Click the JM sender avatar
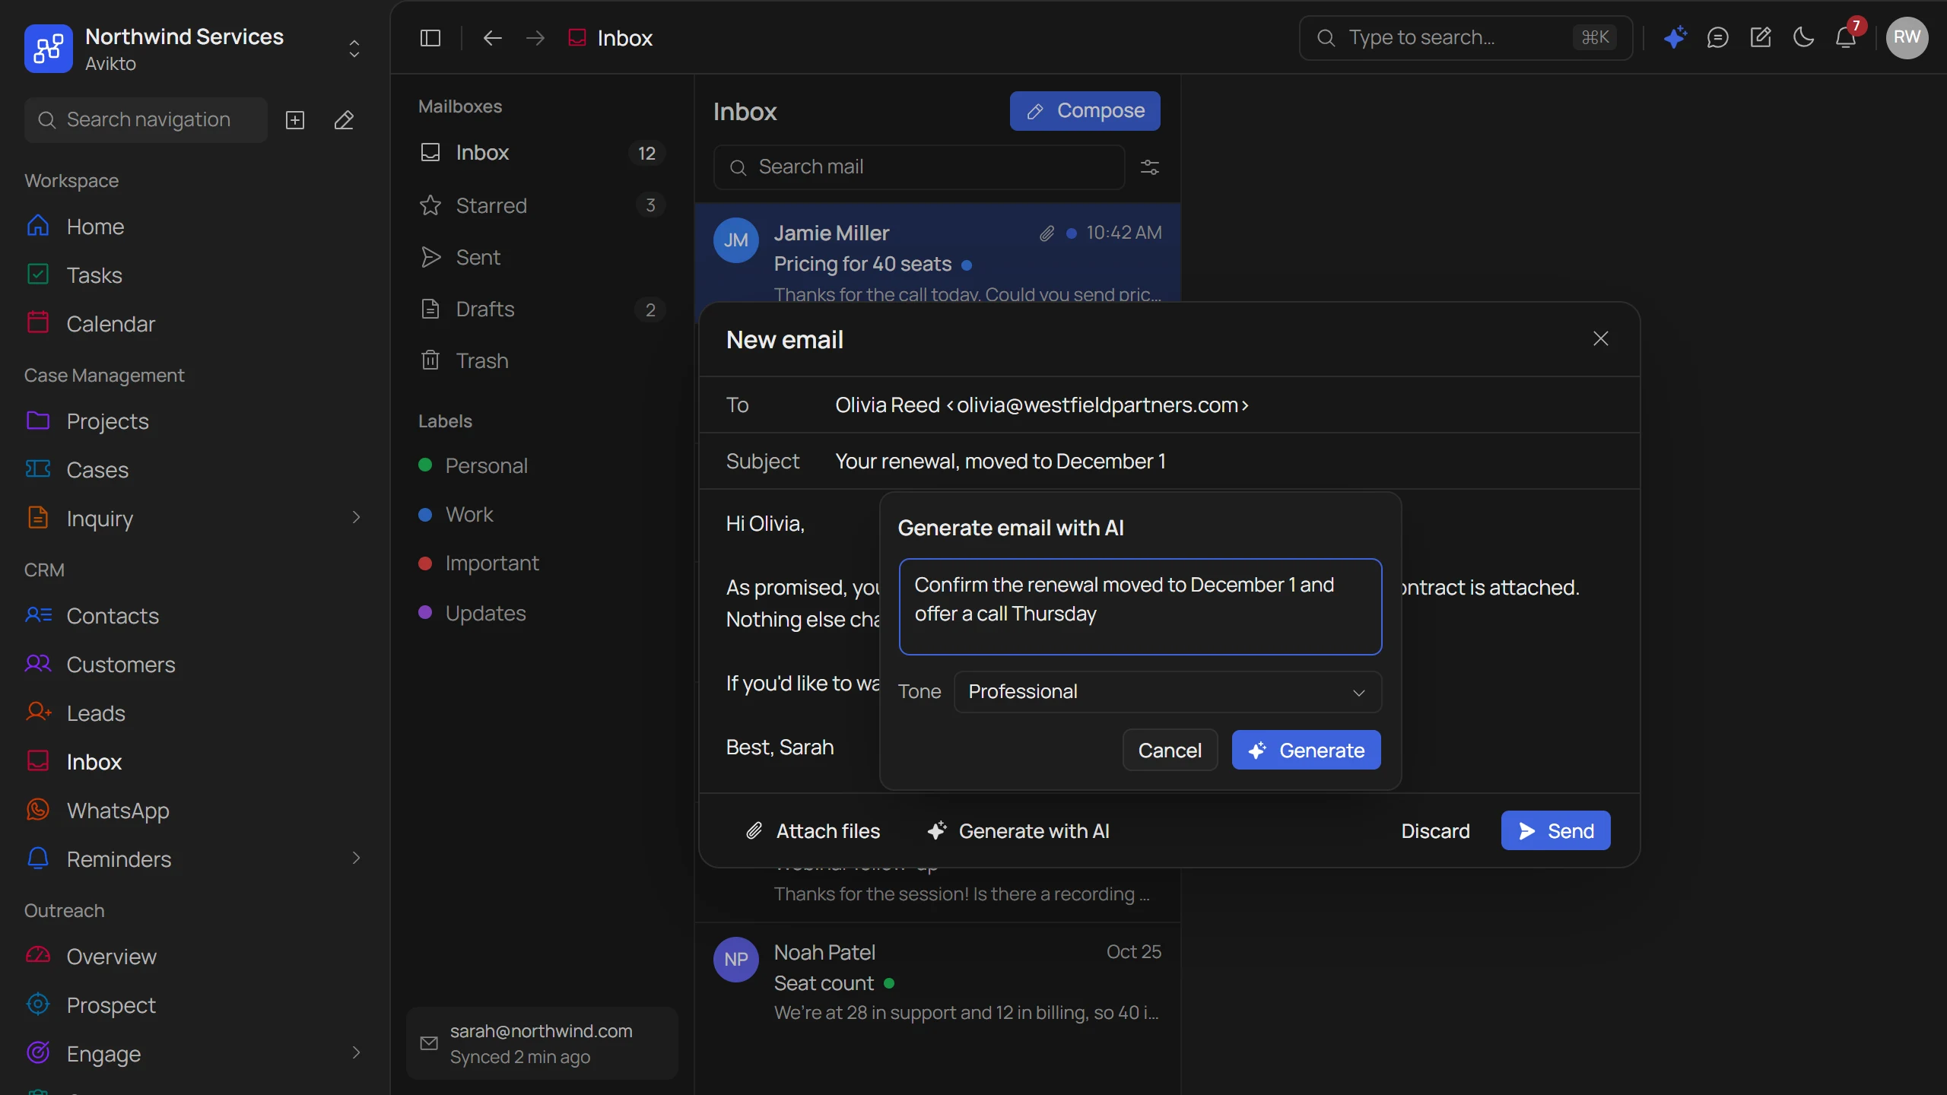Viewport: 1947px width, 1095px height. pos(735,240)
